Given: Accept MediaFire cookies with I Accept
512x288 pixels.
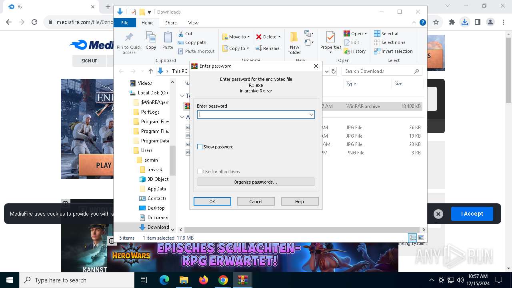Looking at the screenshot, I should click(x=472, y=214).
